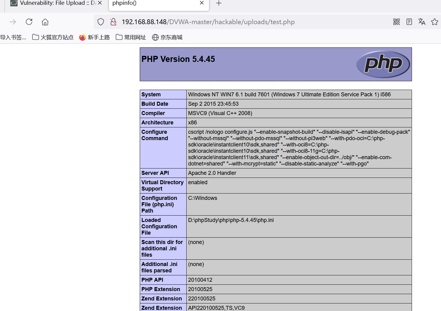The width and height of the screenshot is (441, 311).
Task: Click the Virtual Directory Support label
Action: click(162, 185)
